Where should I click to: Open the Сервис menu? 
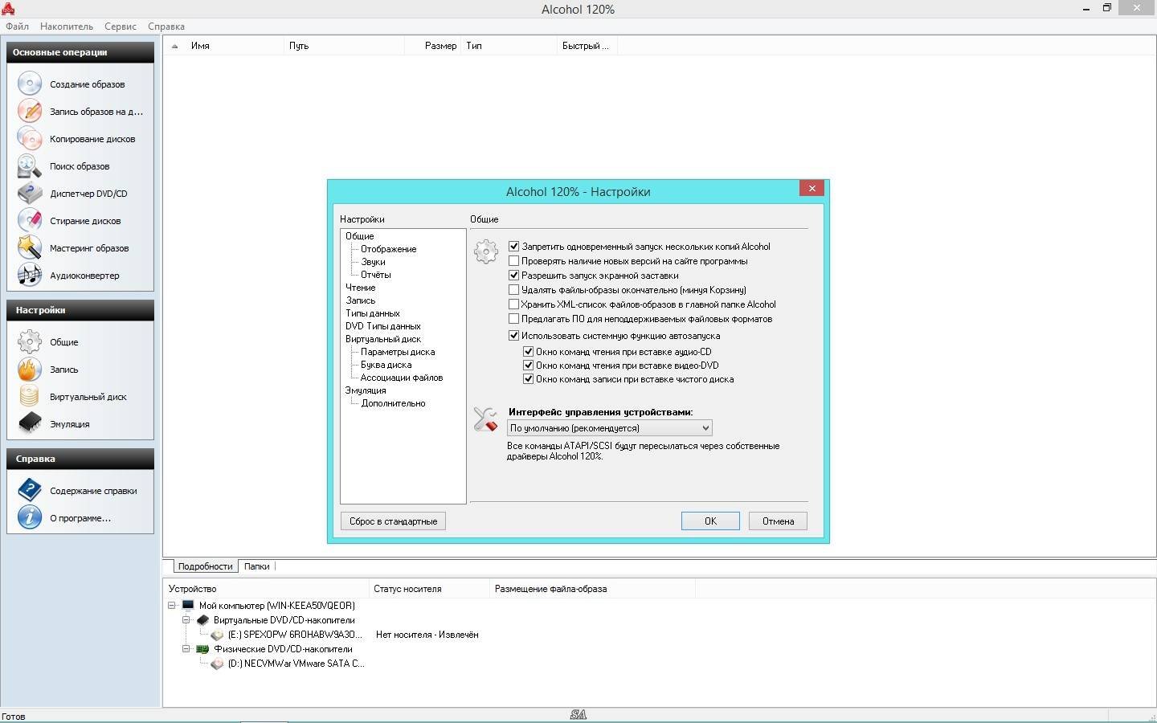tap(121, 27)
